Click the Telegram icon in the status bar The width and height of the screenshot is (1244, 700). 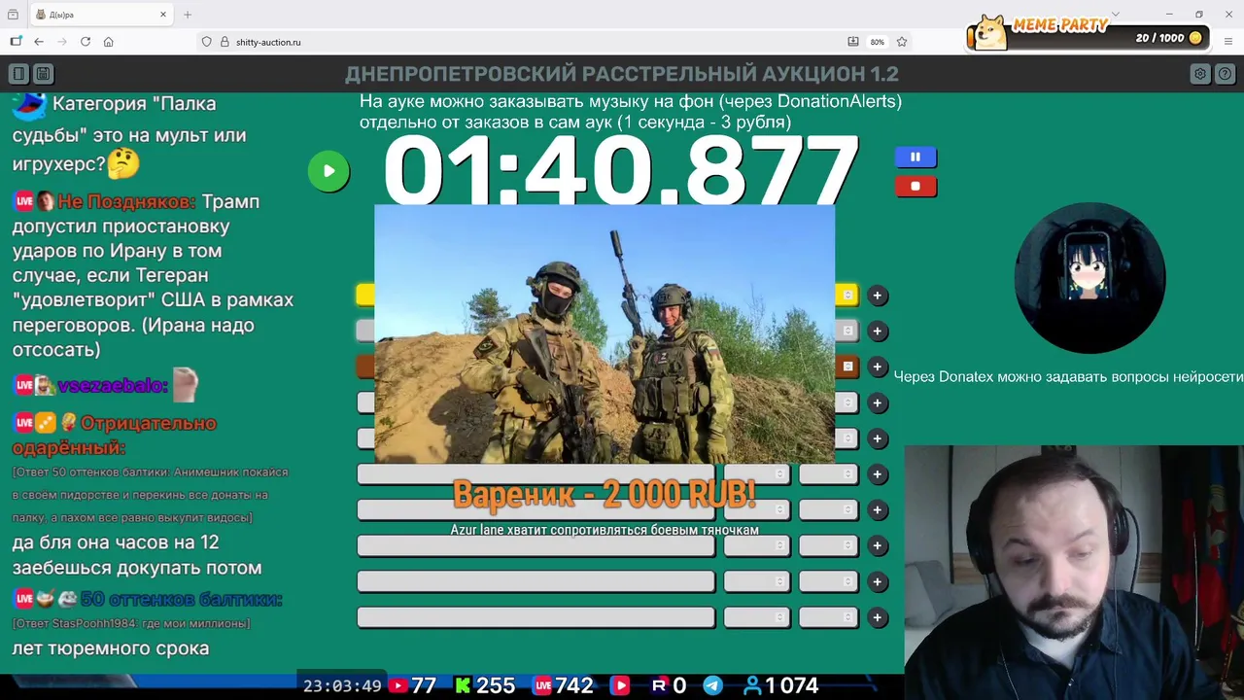[x=712, y=685]
